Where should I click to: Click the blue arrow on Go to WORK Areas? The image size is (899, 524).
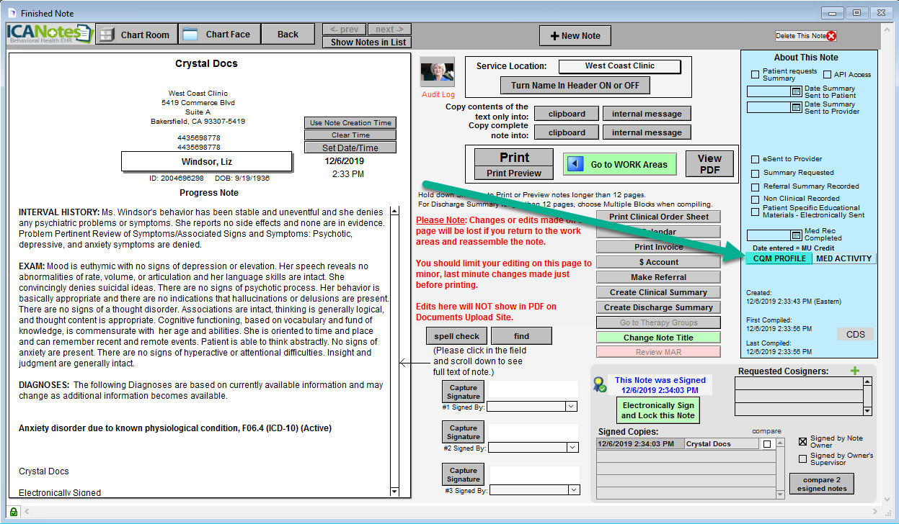point(575,164)
